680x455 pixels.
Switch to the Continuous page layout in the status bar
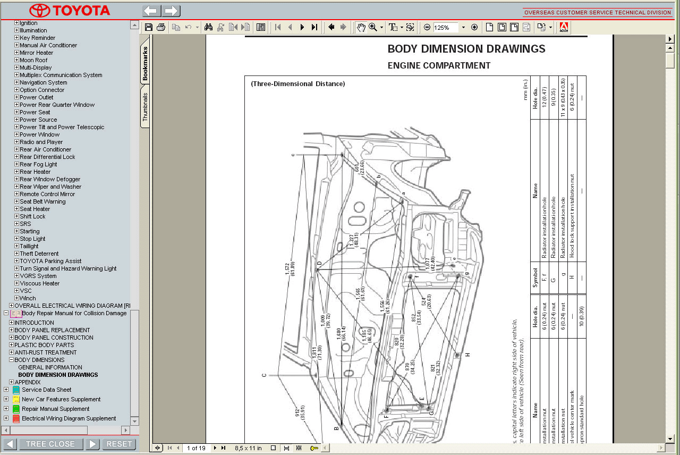[x=287, y=448]
